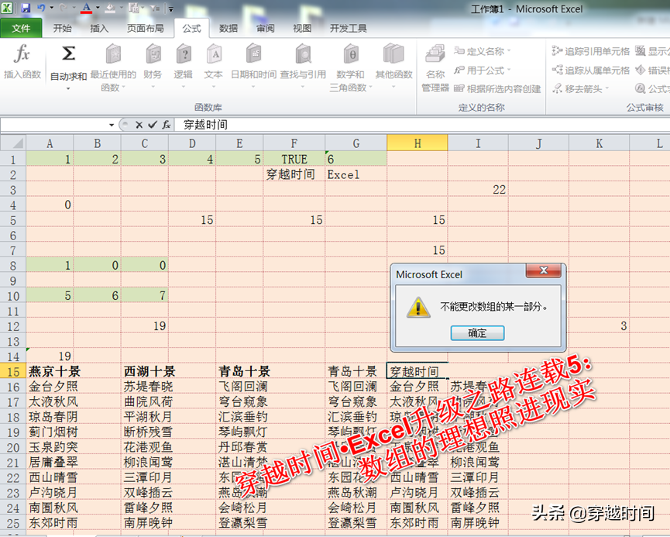
Task: Click the Name Box field
Action: (55, 125)
